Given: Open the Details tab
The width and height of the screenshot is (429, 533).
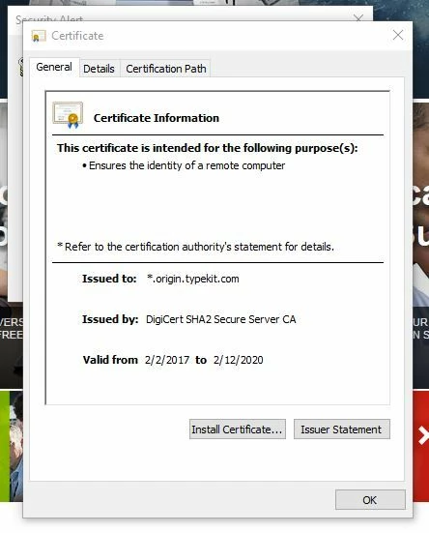Looking at the screenshot, I should pyautogui.click(x=99, y=69).
